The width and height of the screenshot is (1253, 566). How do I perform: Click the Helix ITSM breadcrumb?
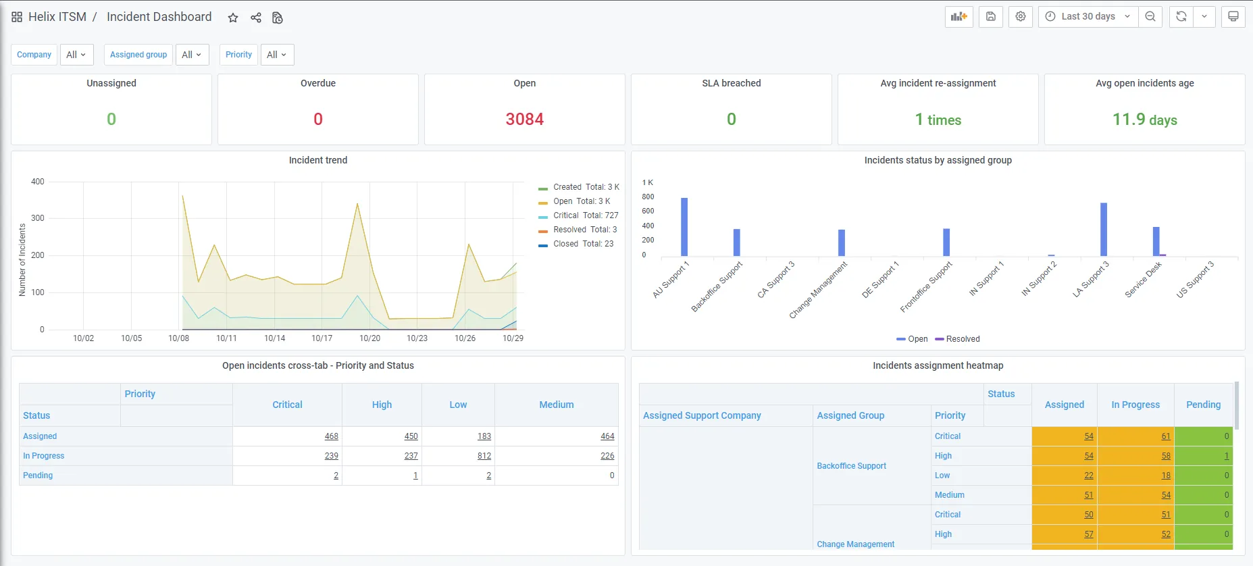point(57,17)
